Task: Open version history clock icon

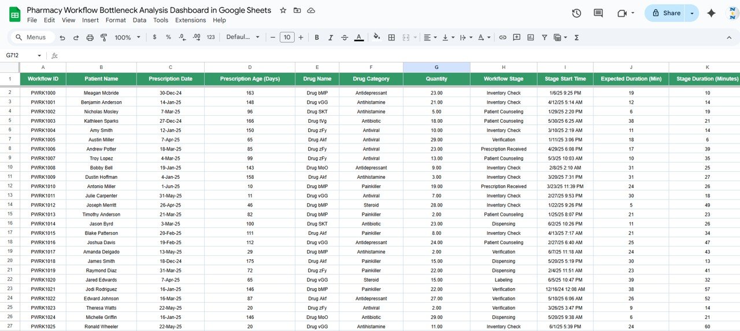Action: 576,13
